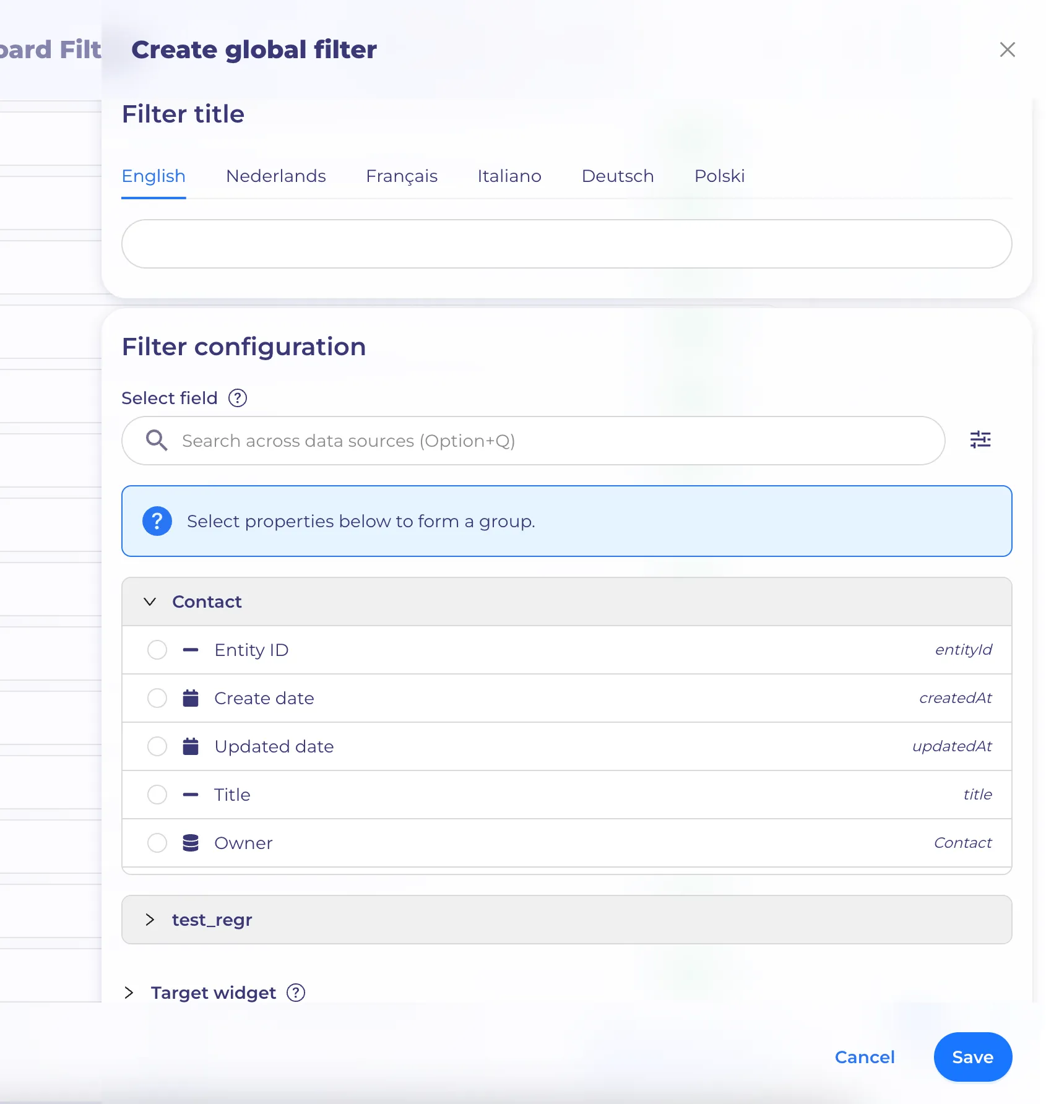The image size is (1046, 1104).
Task: Switch to the Nederlands language tab
Action: click(x=276, y=176)
